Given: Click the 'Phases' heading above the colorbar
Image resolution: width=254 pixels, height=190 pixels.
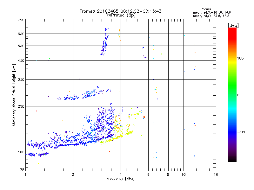Looking at the screenshot, I should [205, 9].
